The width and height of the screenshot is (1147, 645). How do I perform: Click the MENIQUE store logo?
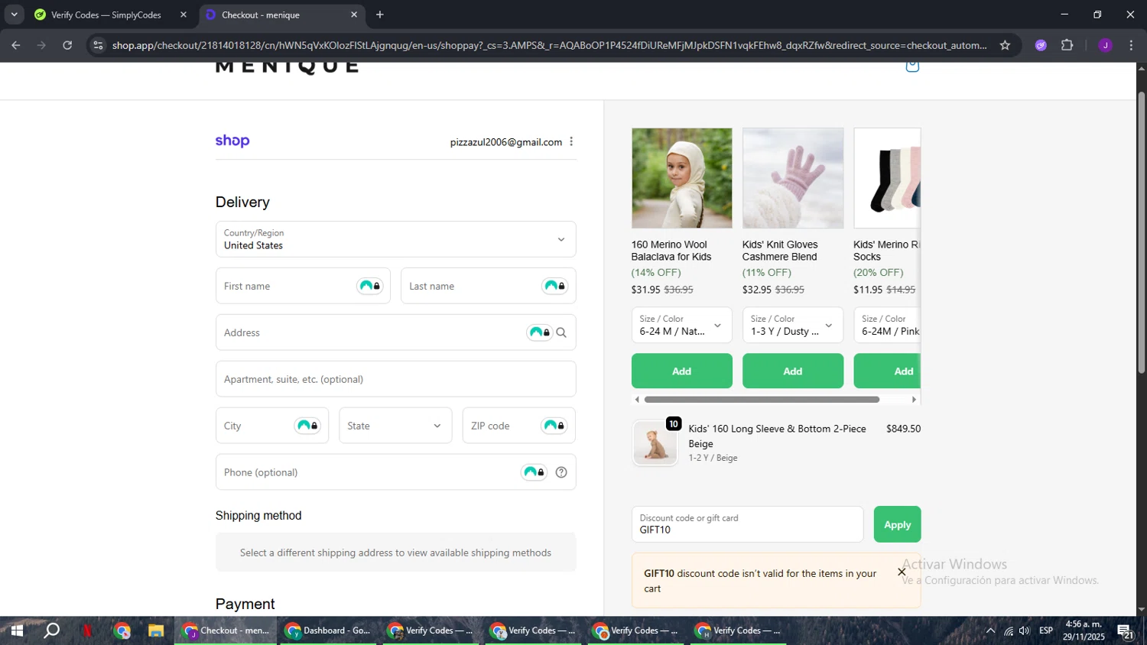click(x=287, y=67)
